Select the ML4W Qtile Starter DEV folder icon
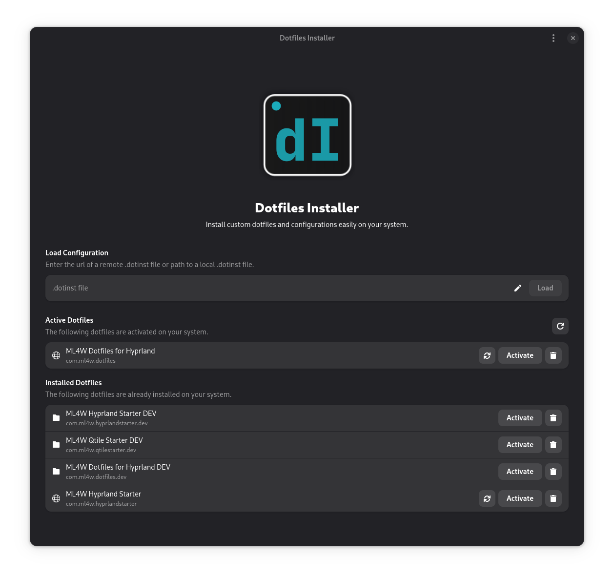 pyautogui.click(x=56, y=445)
